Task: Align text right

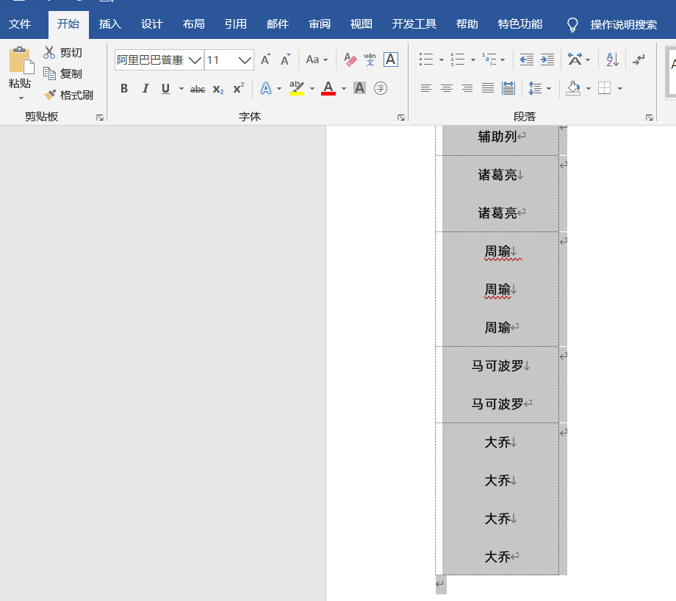Action: [x=467, y=88]
